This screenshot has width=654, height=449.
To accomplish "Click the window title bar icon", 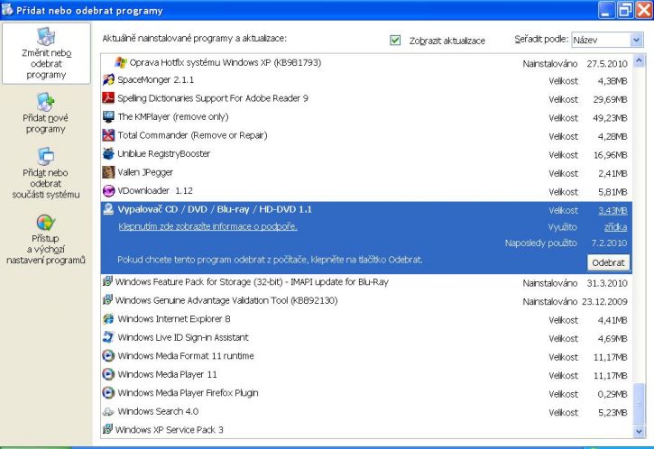I will [x=7, y=10].
